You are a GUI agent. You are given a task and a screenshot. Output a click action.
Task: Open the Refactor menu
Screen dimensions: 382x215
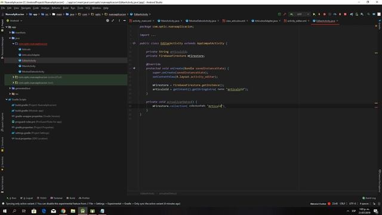[x=56, y=8]
